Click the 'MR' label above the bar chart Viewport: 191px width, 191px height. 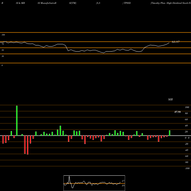tap(170, 99)
